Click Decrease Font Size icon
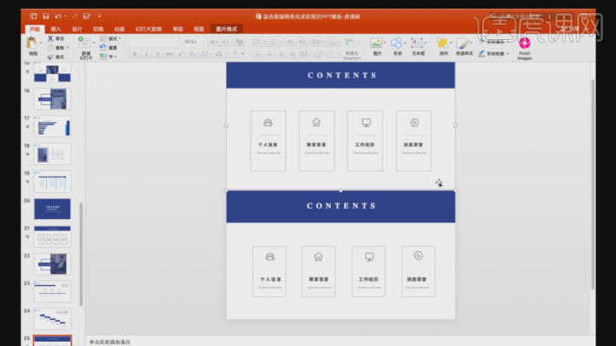 point(226,42)
